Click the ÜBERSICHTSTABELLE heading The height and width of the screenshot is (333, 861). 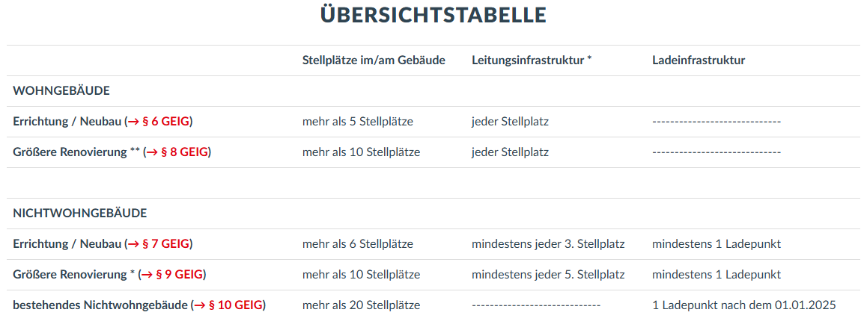(433, 15)
